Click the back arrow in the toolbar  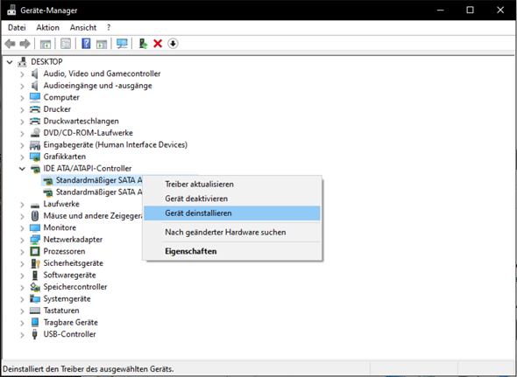pyautogui.click(x=10, y=44)
